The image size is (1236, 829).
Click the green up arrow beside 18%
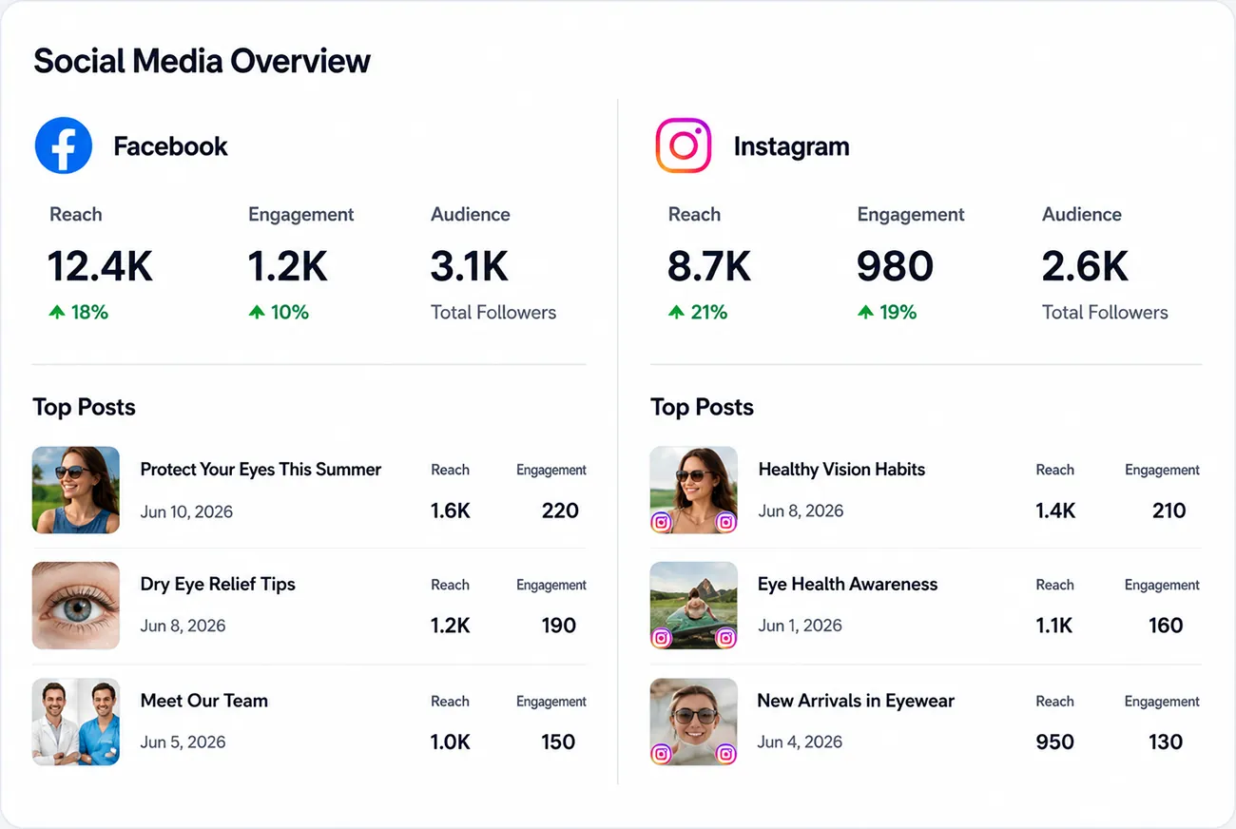[x=56, y=312]
